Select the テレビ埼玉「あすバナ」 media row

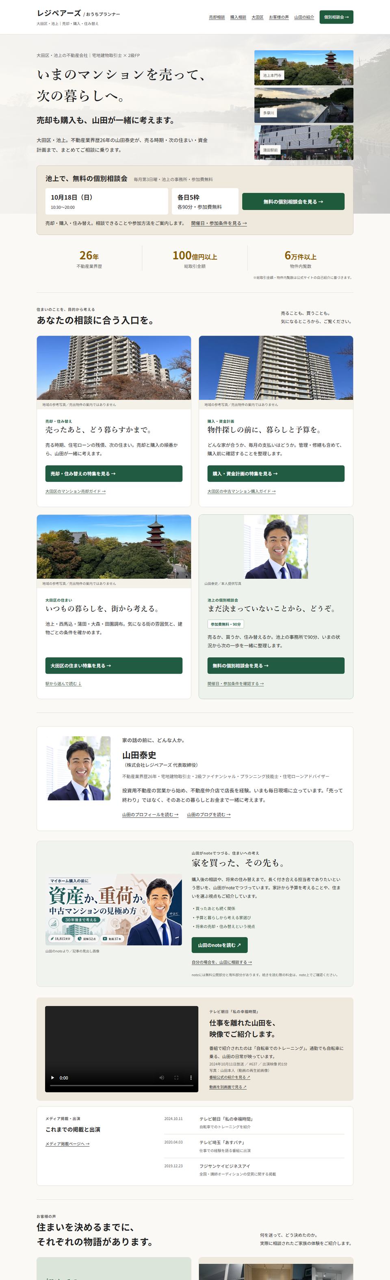coord(254,1146)
